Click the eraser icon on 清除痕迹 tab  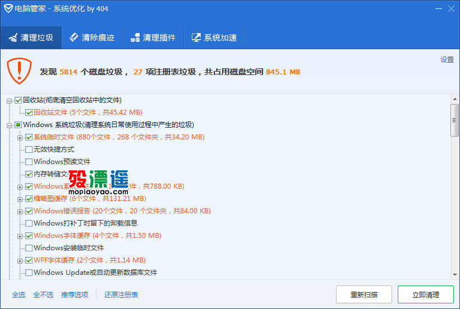pos(73,37)
